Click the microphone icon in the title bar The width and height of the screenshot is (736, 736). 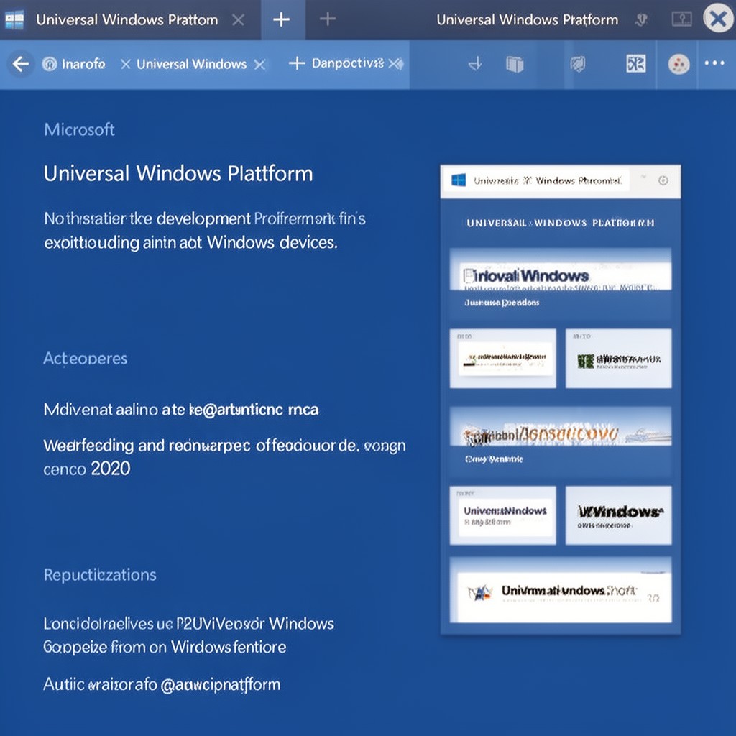(641, 19)
